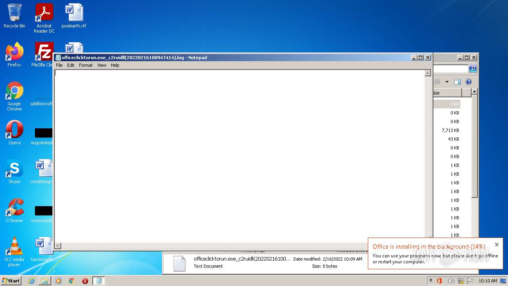The width and height of the screenshot is (508, 286).
Task: Open Chrome from the taskbar
Action: pos(72,281)
